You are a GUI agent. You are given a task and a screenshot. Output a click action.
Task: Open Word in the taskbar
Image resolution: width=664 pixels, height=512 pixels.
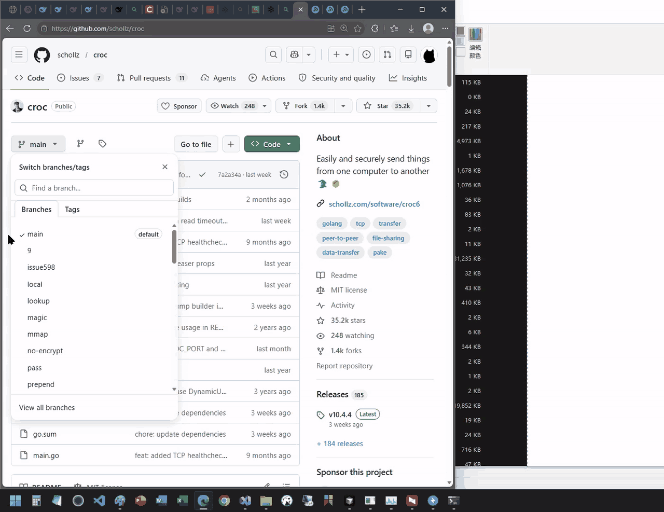pos(161,501)
